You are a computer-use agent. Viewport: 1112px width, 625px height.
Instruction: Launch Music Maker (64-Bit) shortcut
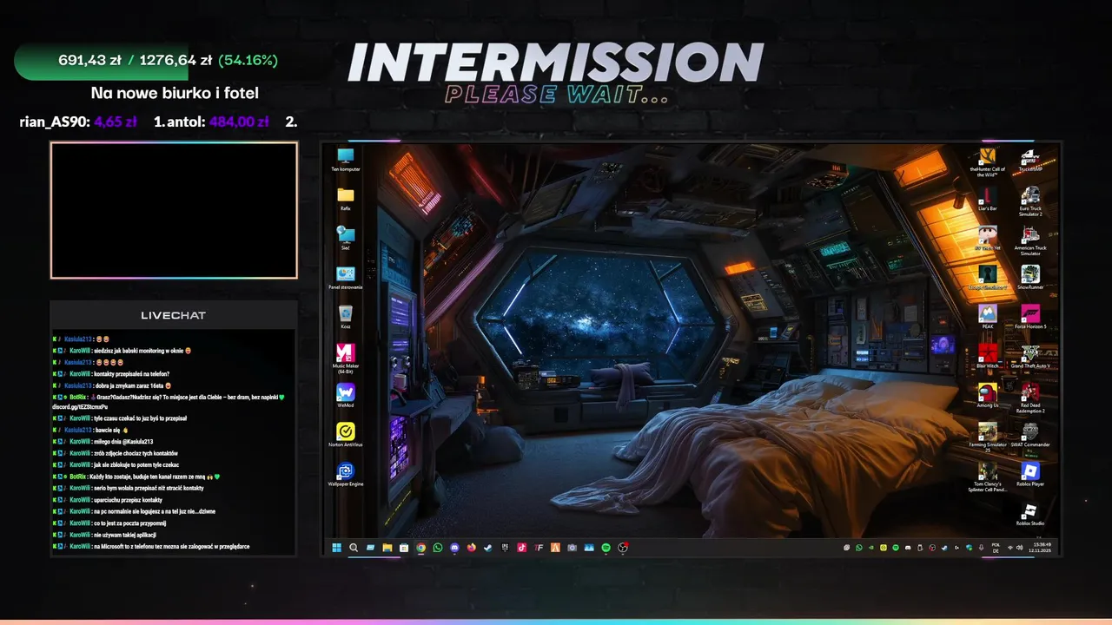346,359
